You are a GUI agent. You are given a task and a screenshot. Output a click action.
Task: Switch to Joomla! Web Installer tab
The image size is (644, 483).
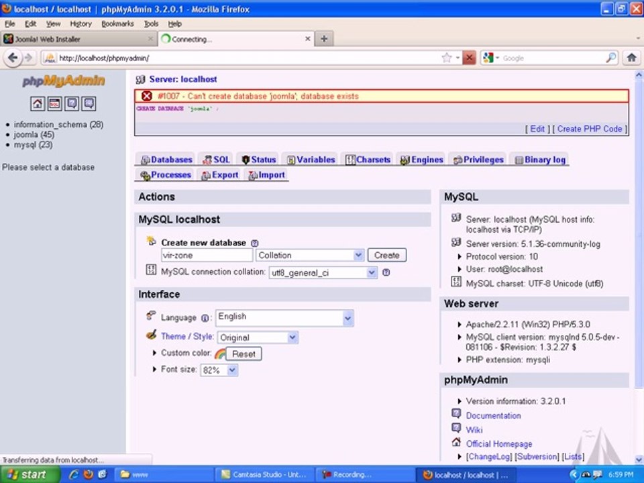78,39
